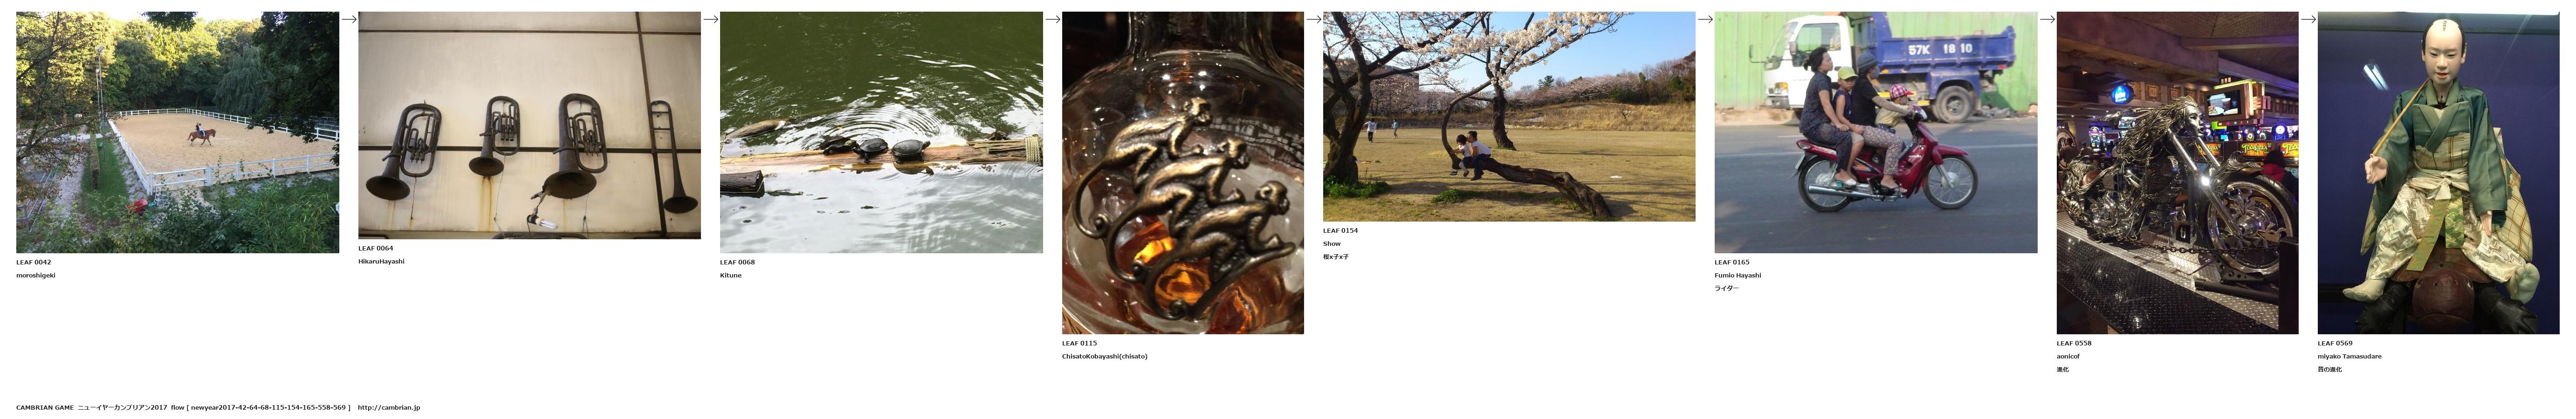Click arrow after horse riding arena photo

[349, 19]
